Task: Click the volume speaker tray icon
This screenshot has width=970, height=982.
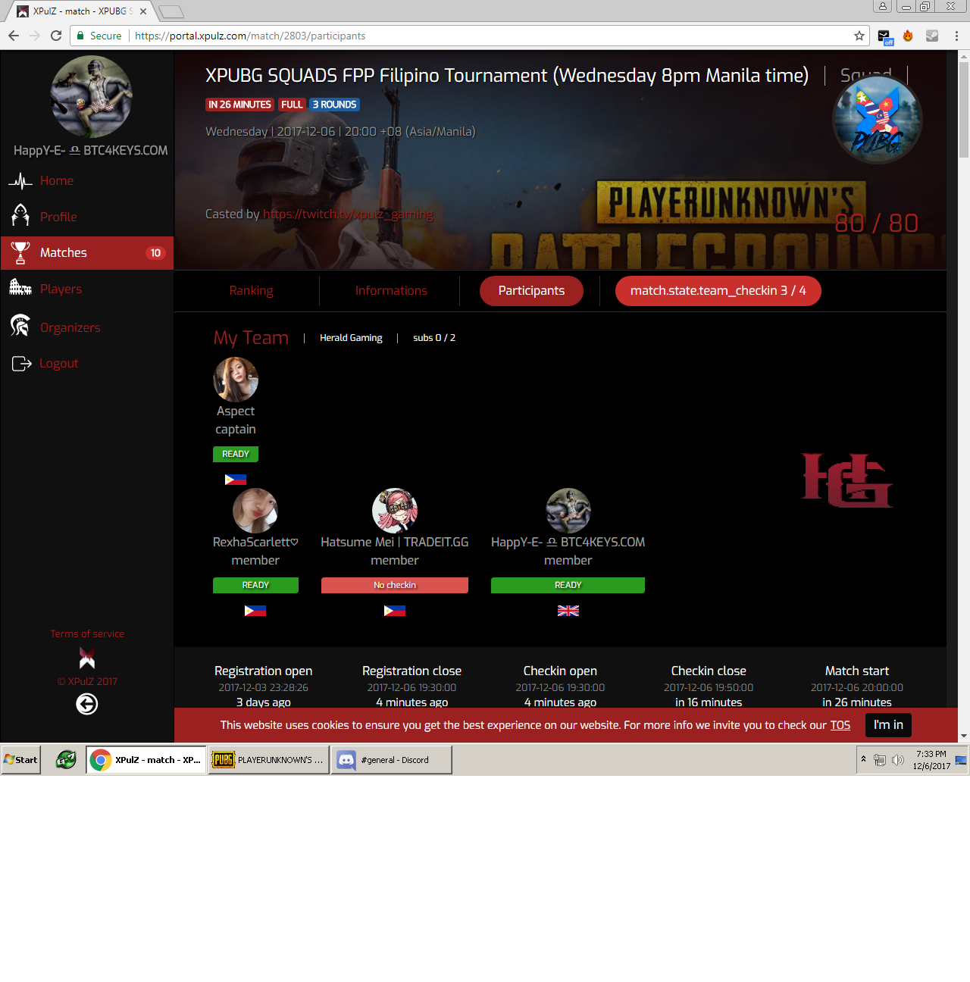Action: (x=898, y=760)
